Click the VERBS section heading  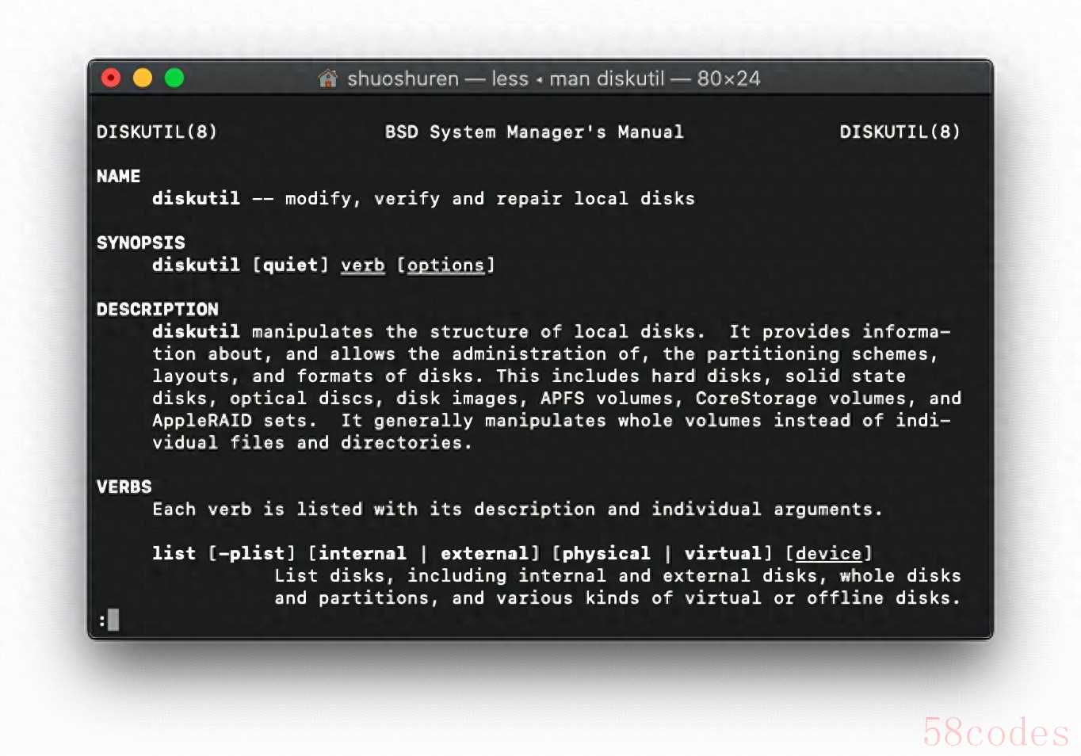124,487
